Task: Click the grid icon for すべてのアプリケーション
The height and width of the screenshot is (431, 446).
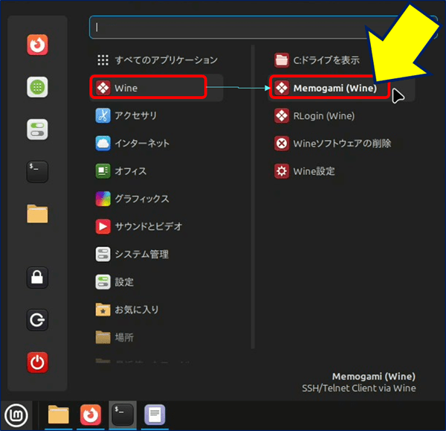Action: click(103, 60)
